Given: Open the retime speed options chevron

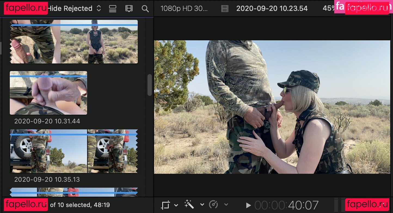Looking at the screenshot, I should tap(226, 205).
